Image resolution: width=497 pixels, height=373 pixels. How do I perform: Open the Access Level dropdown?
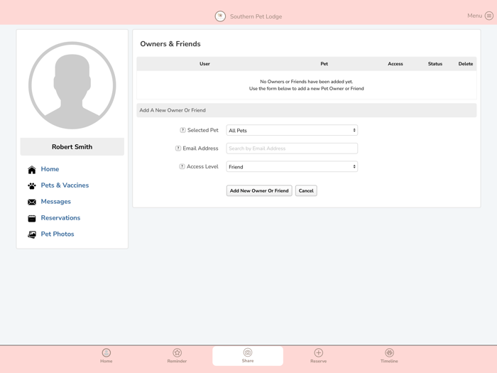[292, 166]
